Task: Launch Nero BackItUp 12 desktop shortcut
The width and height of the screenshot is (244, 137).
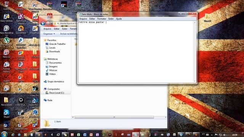Action: tap(6, 31)
